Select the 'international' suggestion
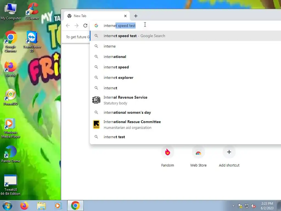Viewport: 281px width, 211px height. coord(185,57)
